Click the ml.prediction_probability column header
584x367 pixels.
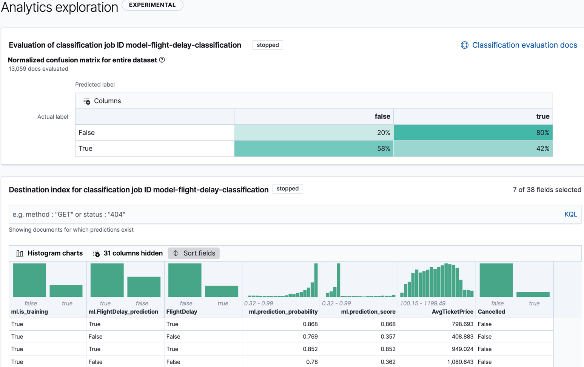(284, 311)
